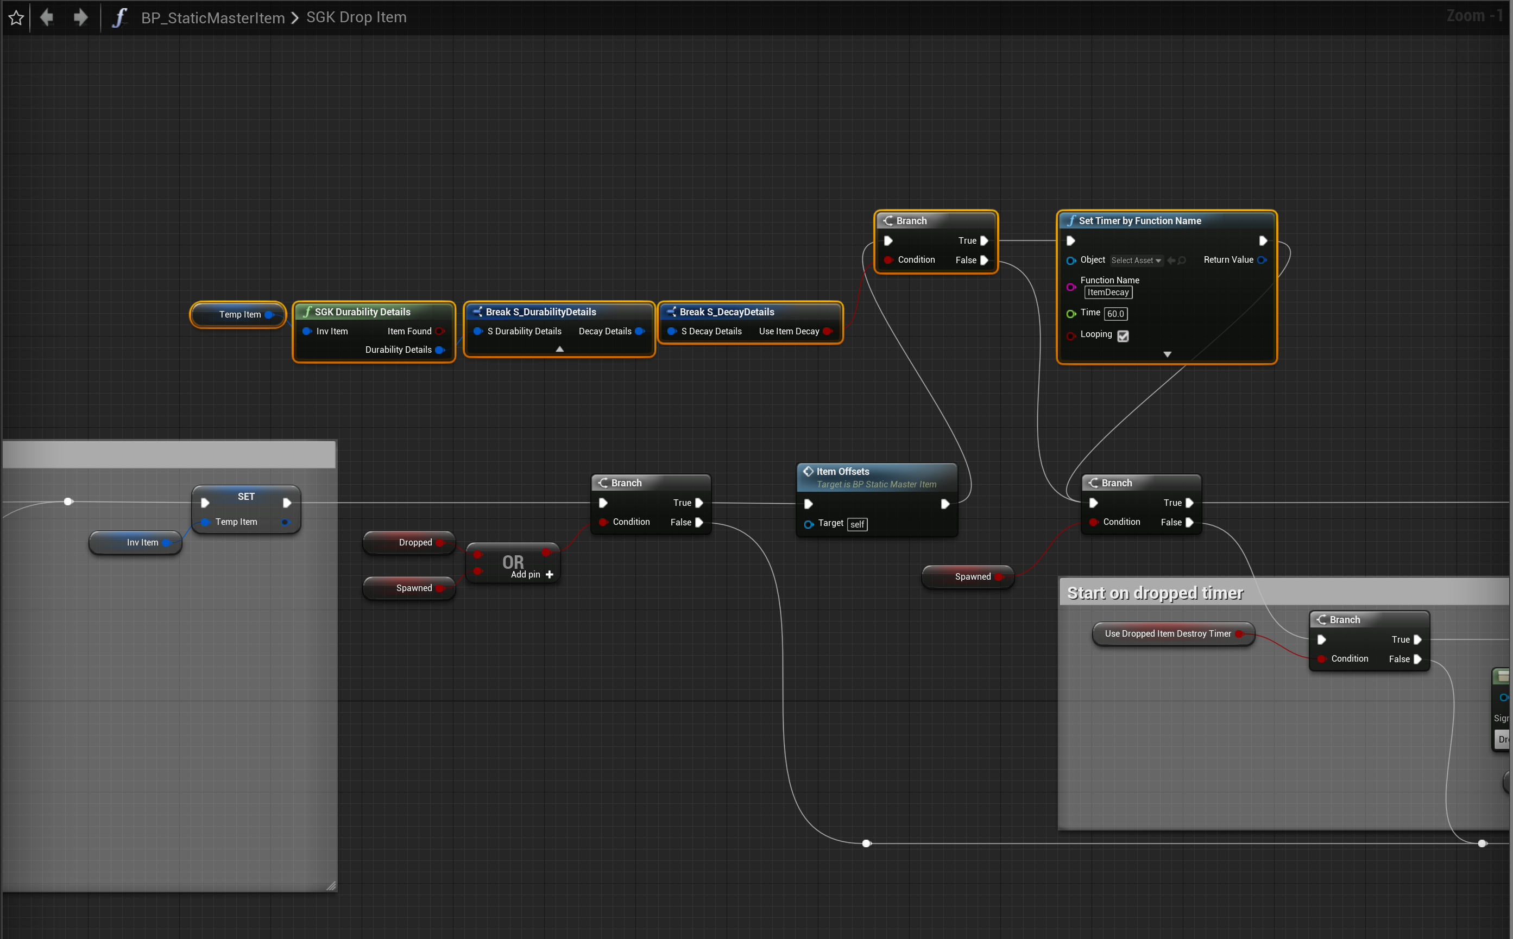
Task: Click use-selected-asset arrow on Object pin
Action: 1171,261
